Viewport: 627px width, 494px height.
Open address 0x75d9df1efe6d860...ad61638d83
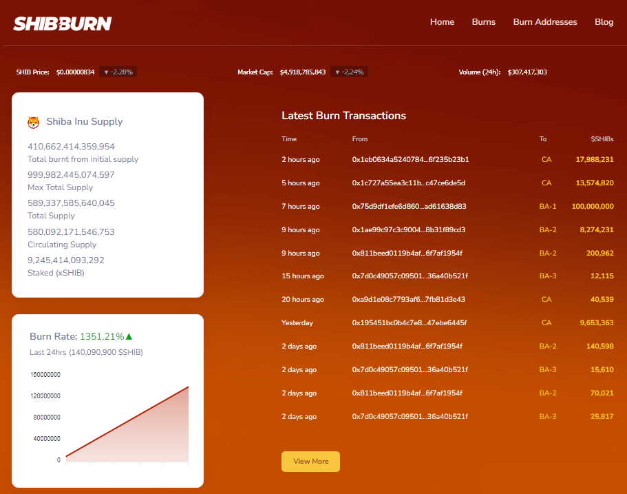pyautogui.click(x=409, y=206)
